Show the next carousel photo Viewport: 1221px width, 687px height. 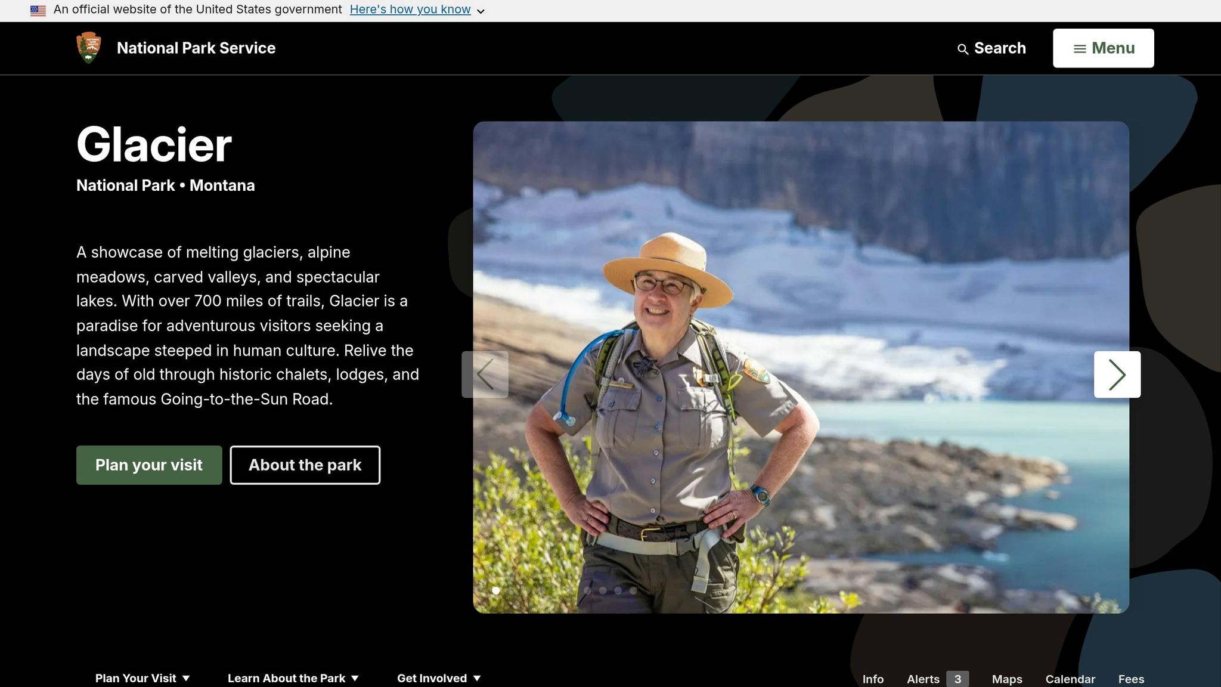(1117, 375)
